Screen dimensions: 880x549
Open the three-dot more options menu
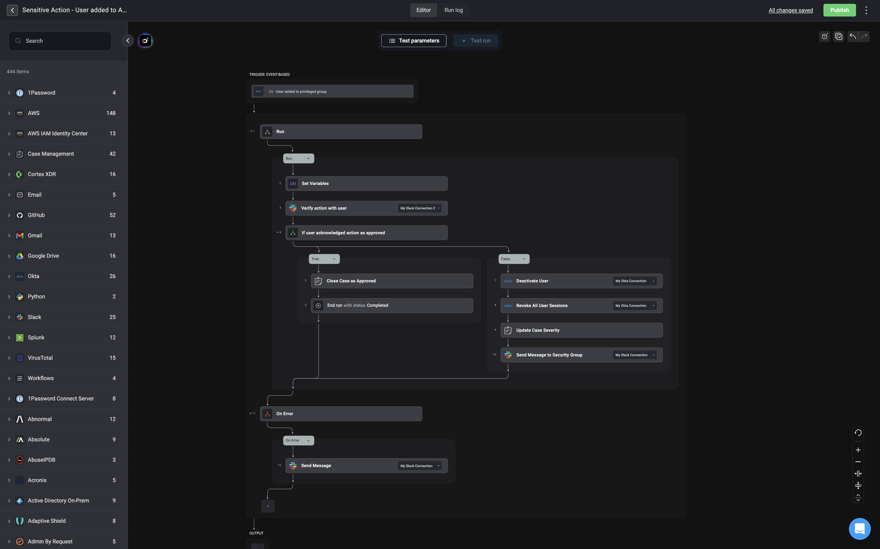[866, 10]
